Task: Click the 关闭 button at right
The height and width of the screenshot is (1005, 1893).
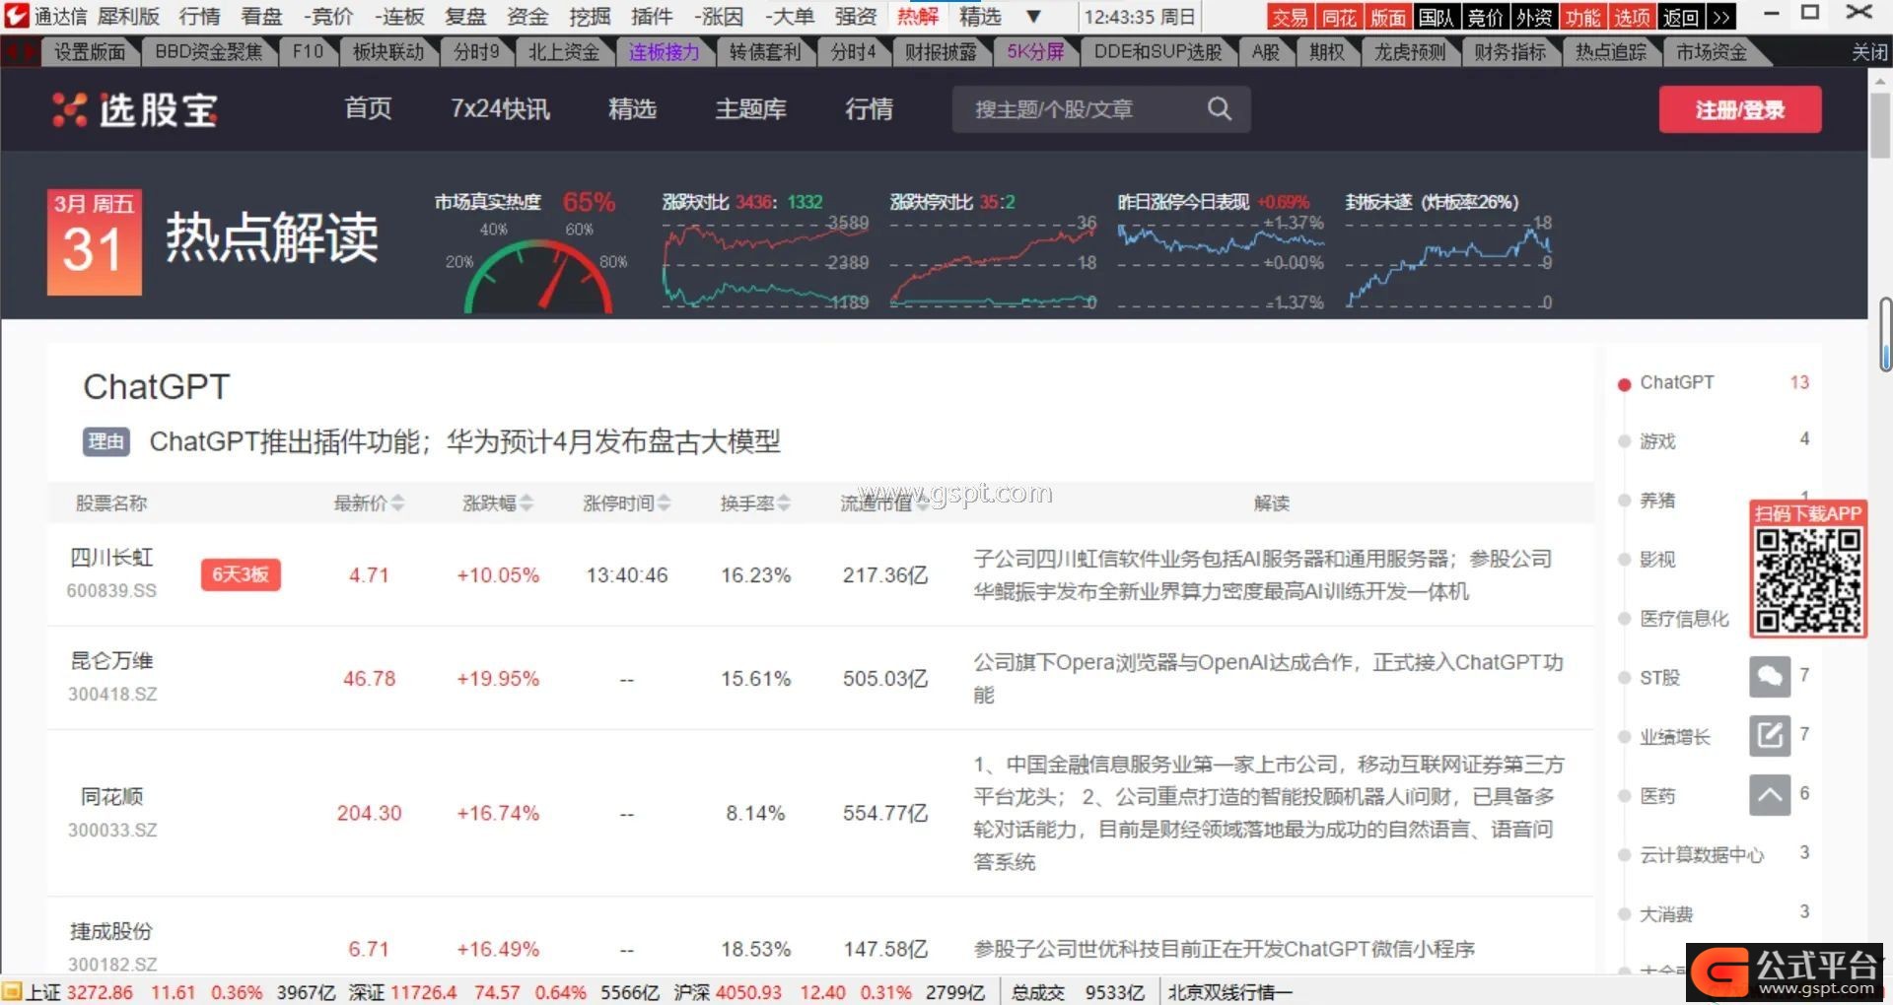Action: coord(1869,52)
